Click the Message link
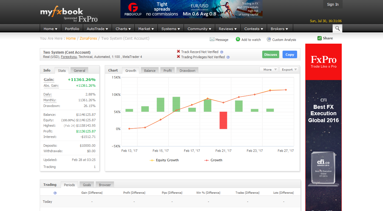383x211 pixels. pos(222,40)
